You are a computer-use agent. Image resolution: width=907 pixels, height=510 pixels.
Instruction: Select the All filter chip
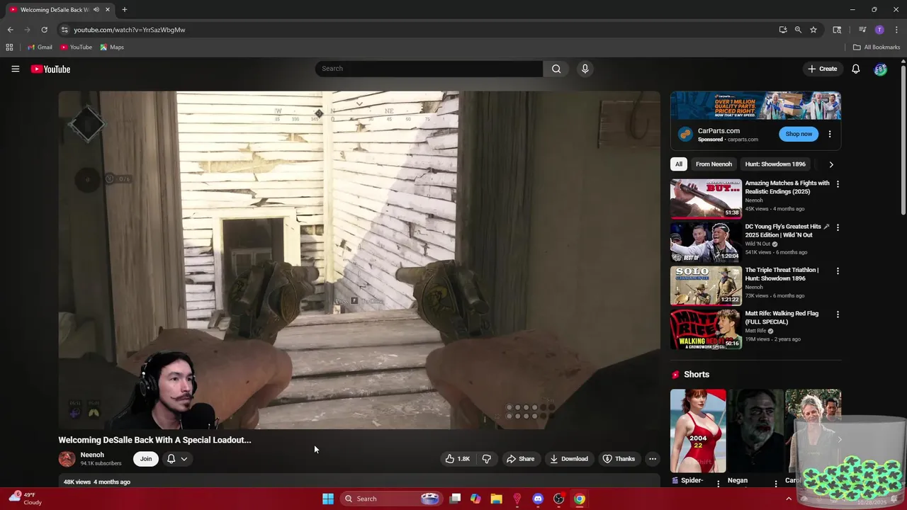pyautogui.click(x=679, y=164)
